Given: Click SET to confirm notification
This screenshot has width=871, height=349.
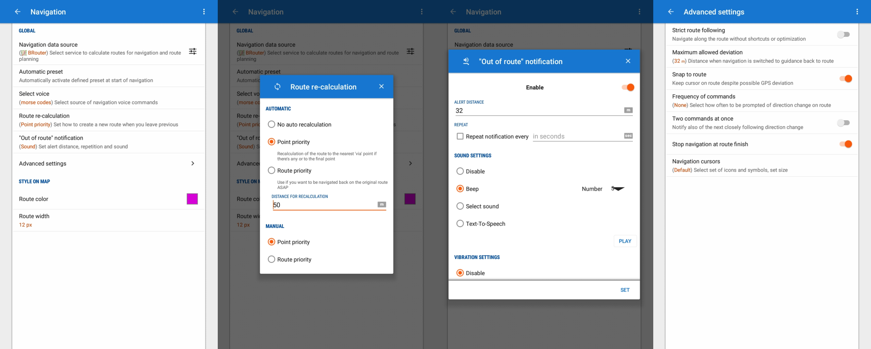Looking at the screenshot, I should tap(625, 290).
